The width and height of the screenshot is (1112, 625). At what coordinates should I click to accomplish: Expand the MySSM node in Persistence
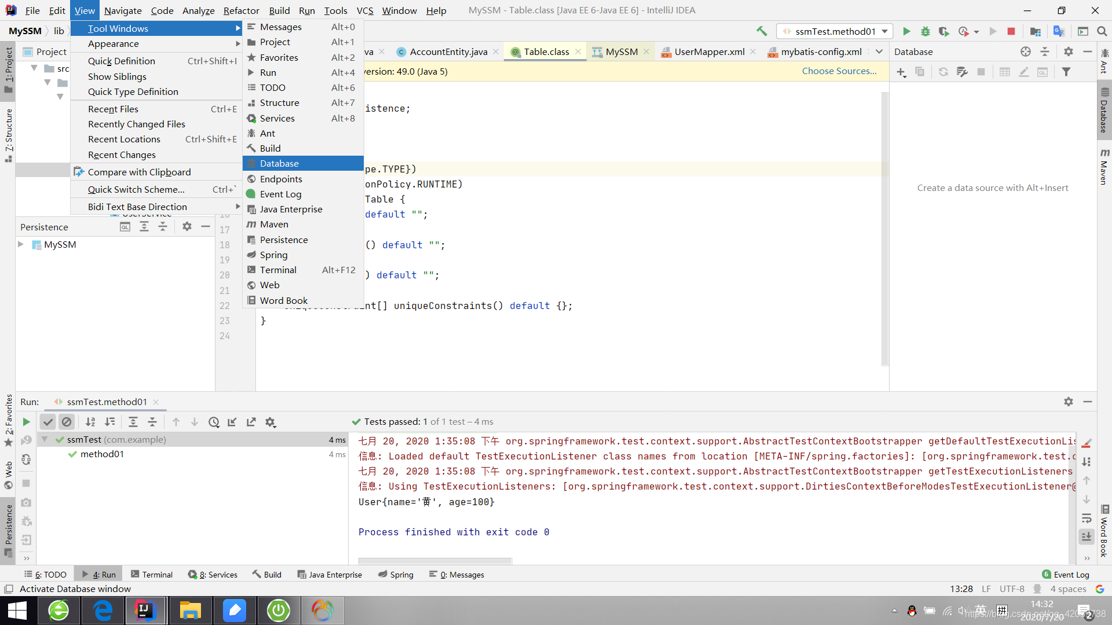pos(21,244)
